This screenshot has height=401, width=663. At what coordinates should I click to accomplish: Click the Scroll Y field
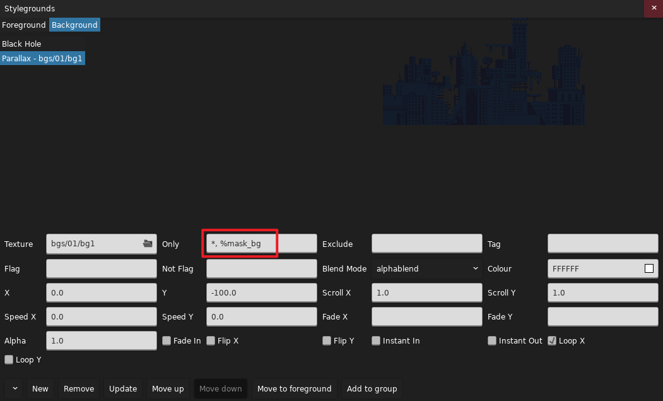[x=603, y=292]
